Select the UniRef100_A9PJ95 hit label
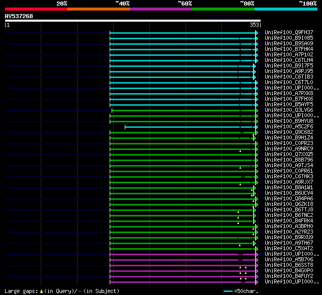 coord(289,71)
